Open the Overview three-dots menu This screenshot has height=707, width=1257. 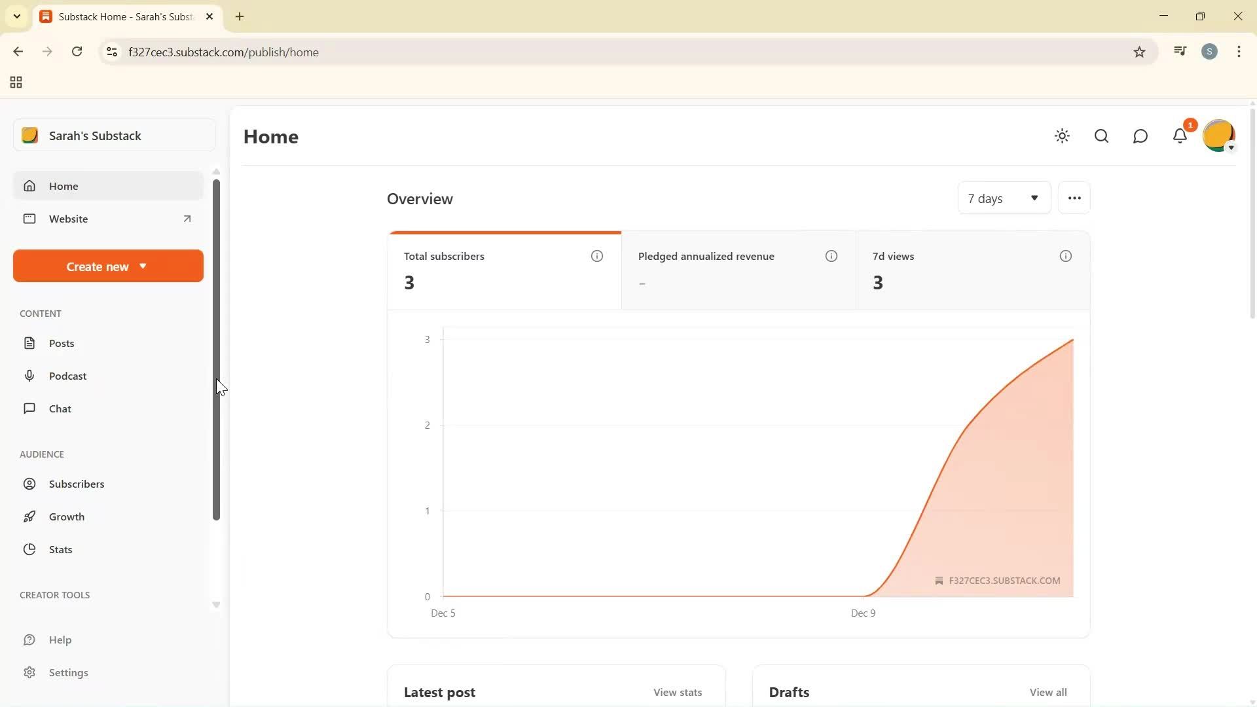click(1074, 198)
